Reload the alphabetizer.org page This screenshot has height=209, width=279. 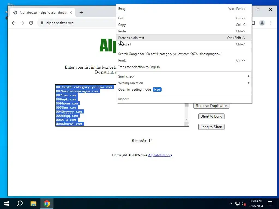pyautogui.click(x=31, y=23)
